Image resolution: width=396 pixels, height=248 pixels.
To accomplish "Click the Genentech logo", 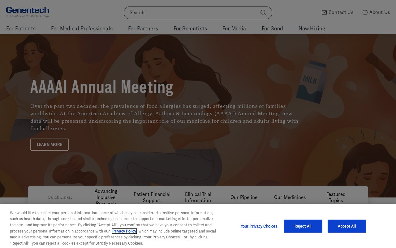I will [28, 12].
